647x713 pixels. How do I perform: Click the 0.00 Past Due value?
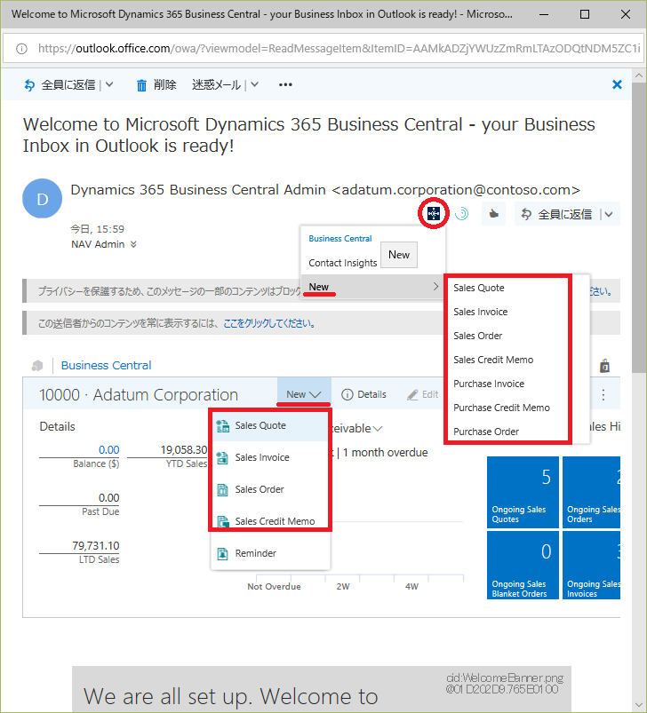109,497
